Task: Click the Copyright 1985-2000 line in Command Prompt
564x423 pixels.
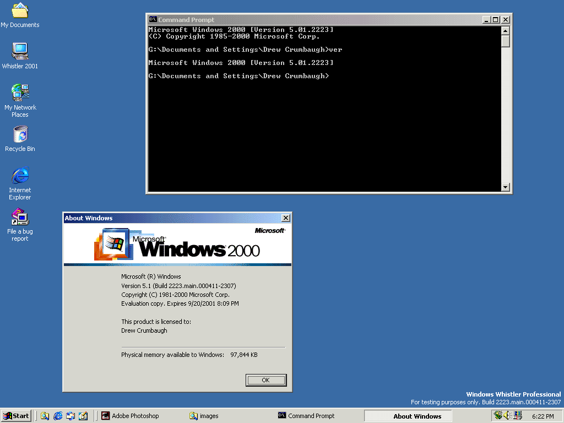Action: [x=234, y=36]
